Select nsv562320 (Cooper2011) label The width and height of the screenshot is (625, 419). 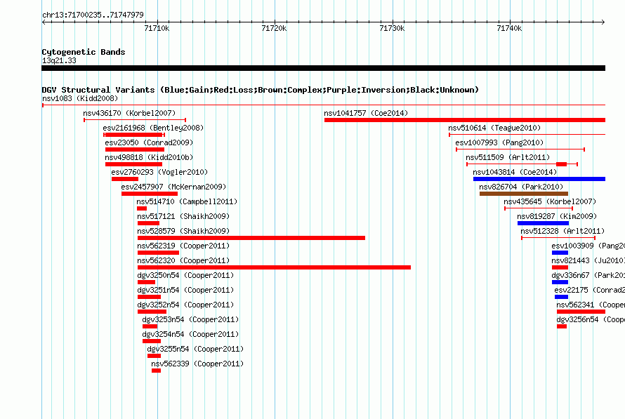click(x=183, y=260)
